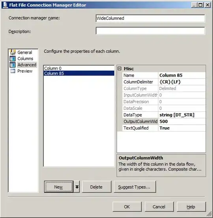Minimize the editor window
This screenshot has height=218, width=213.
point(194,5)
